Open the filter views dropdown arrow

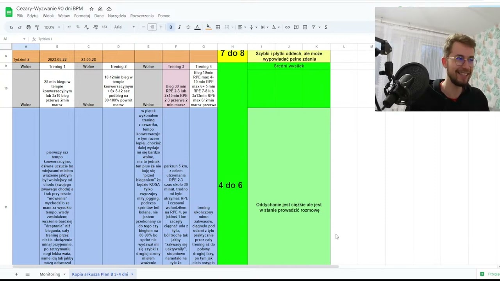coord(319,27)
